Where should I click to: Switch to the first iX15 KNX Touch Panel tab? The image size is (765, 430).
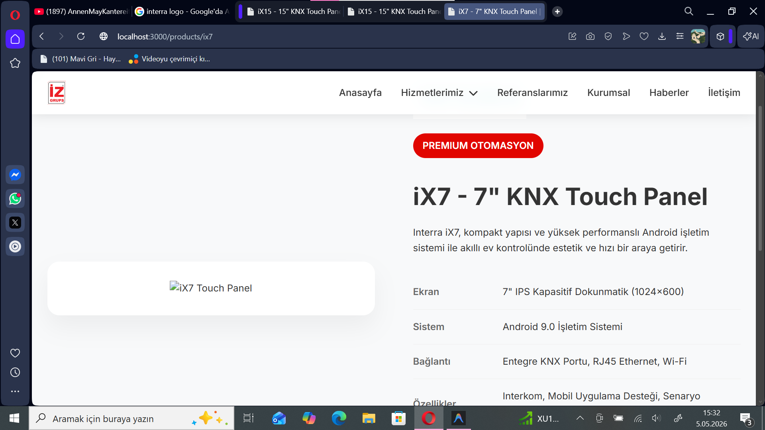pyautogui.click(x=294, y=12)
